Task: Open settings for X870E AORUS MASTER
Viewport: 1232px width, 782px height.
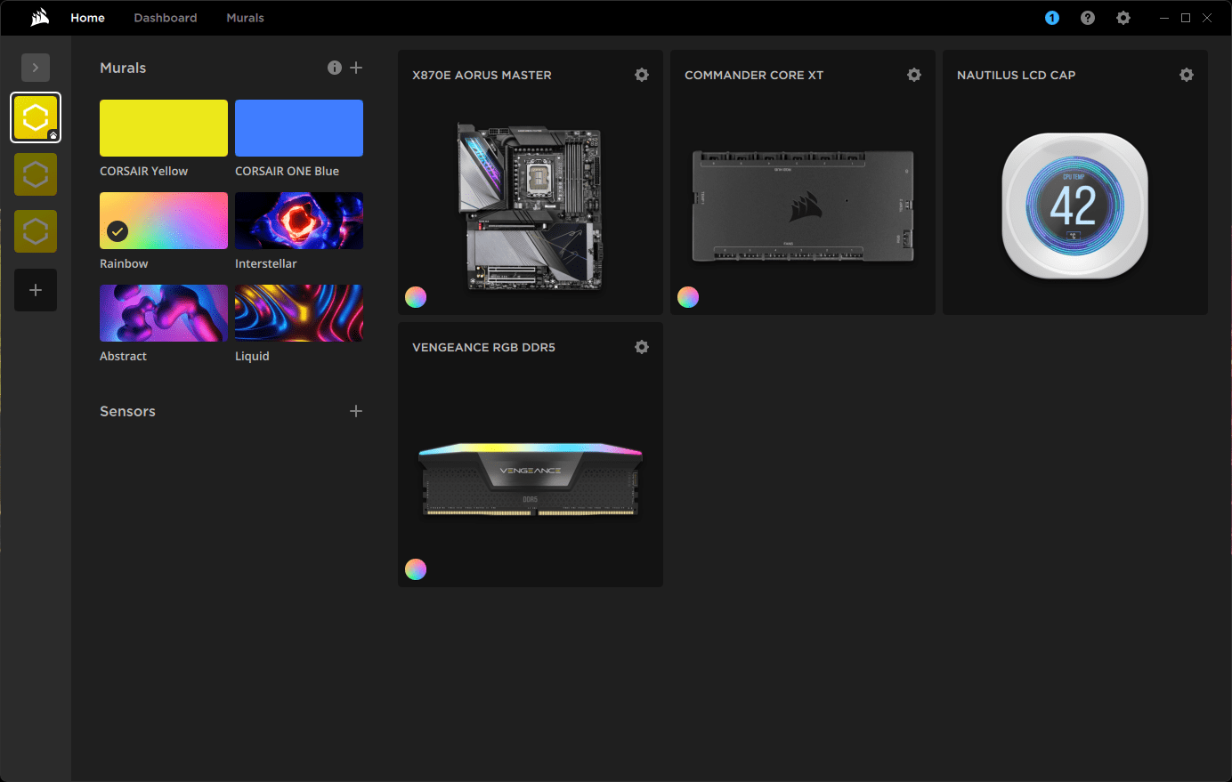Action: tap(642, 75)
